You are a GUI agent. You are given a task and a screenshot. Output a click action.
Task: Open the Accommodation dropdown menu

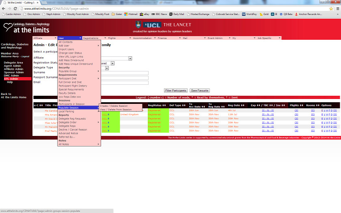tap(144, 38)
